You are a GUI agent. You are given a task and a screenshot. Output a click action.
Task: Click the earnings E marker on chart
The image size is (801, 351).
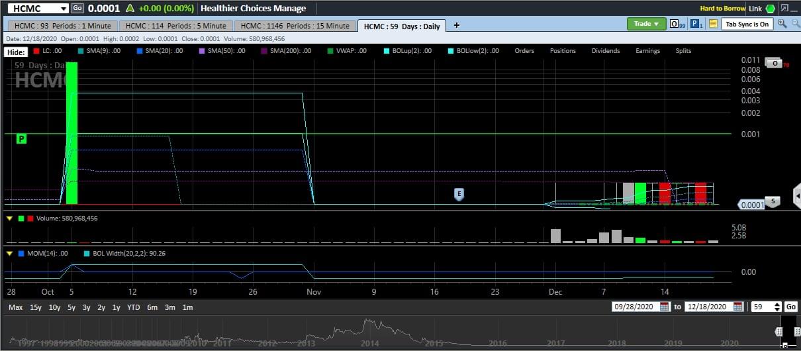(x=458, y=194)
